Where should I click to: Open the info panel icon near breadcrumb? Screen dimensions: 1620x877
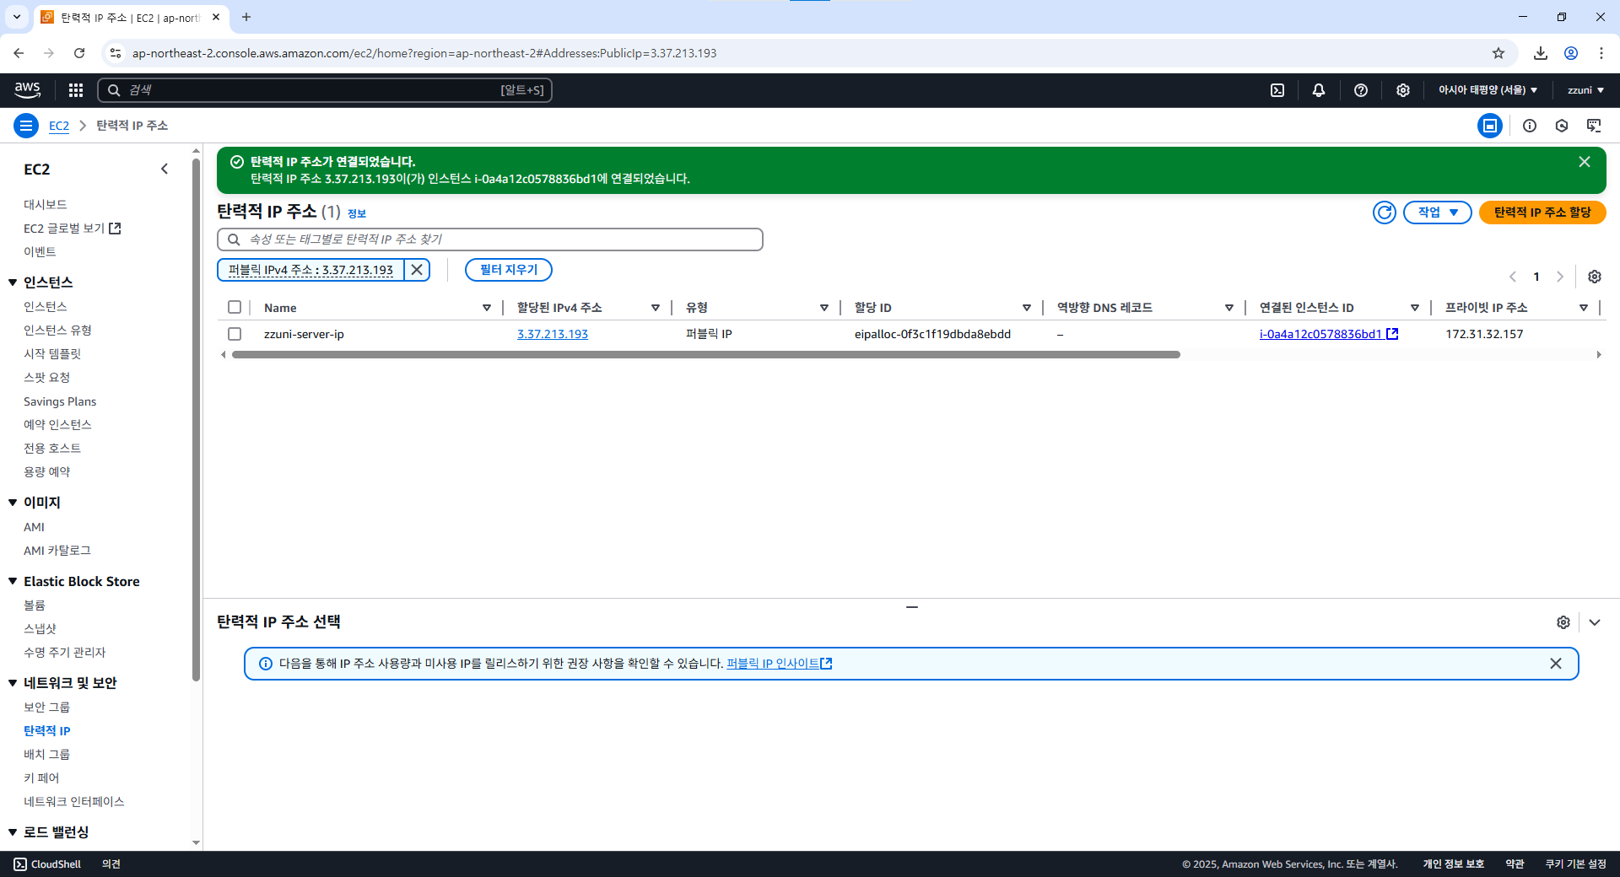click(x=1530, y=126)
